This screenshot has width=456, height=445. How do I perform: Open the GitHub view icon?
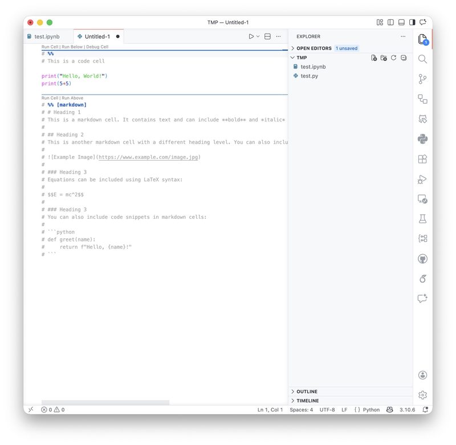point(422,259)
